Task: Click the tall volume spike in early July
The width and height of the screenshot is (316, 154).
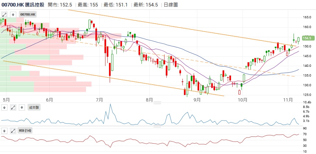Action: click(x=110, y=105)
